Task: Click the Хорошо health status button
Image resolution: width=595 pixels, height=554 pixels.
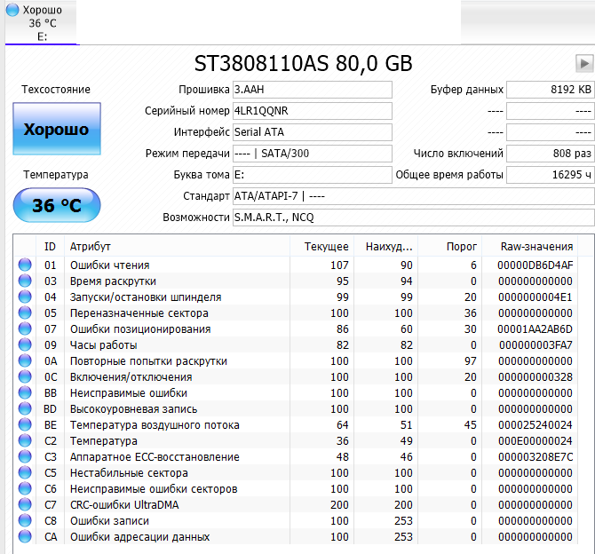Action: [x=56, y=130]
